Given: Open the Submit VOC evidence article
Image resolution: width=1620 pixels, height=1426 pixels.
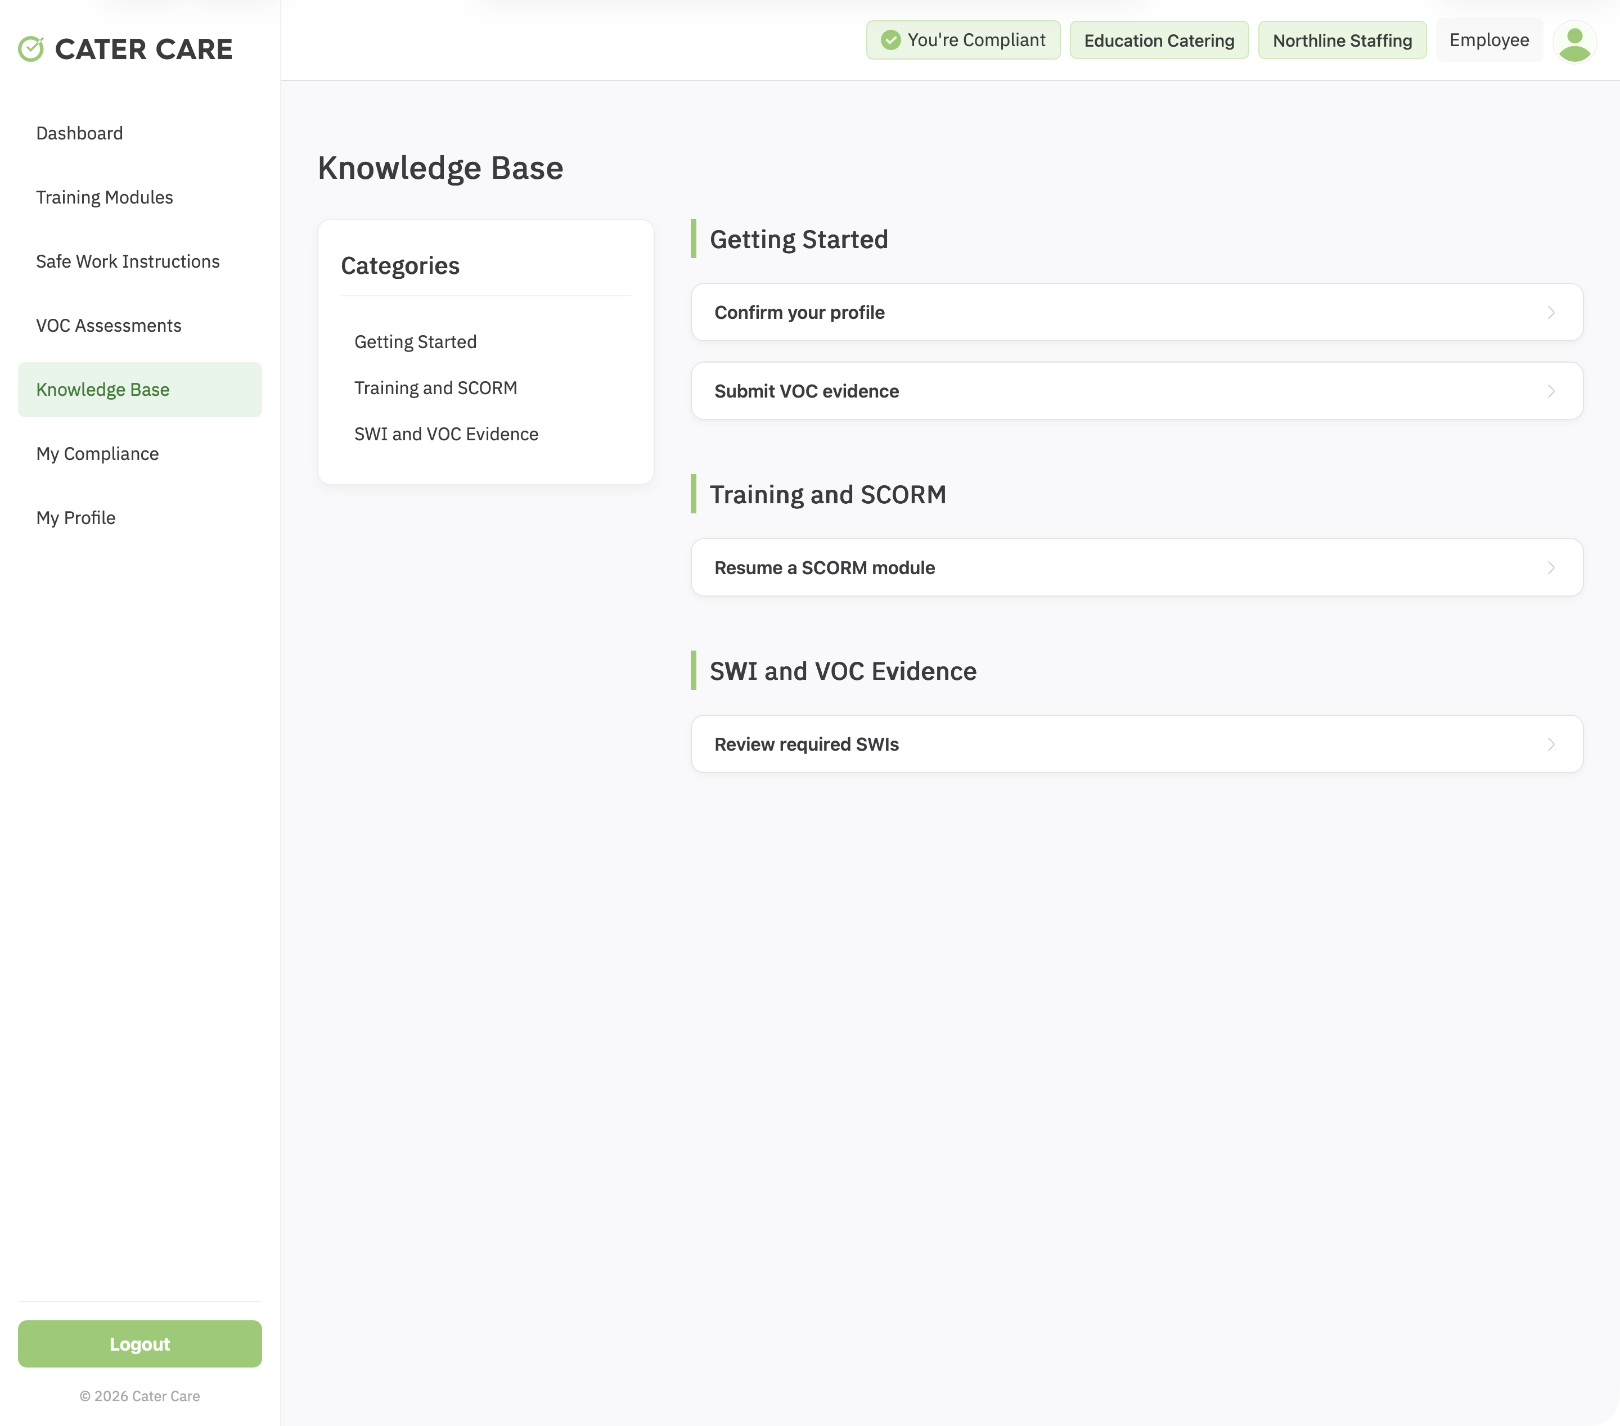Looking at the screenshot, I should tap(1137, 391).
